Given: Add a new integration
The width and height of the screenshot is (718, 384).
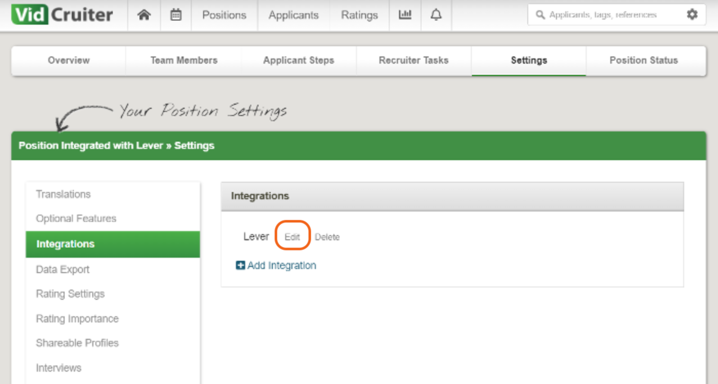Looking at the screenshot, I should point(281,265).
